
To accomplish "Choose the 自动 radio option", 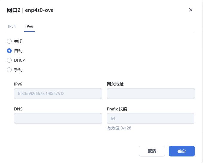I will [x=9, y=51].
